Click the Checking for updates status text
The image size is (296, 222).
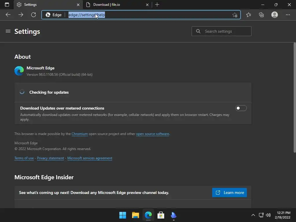point(49,92)
